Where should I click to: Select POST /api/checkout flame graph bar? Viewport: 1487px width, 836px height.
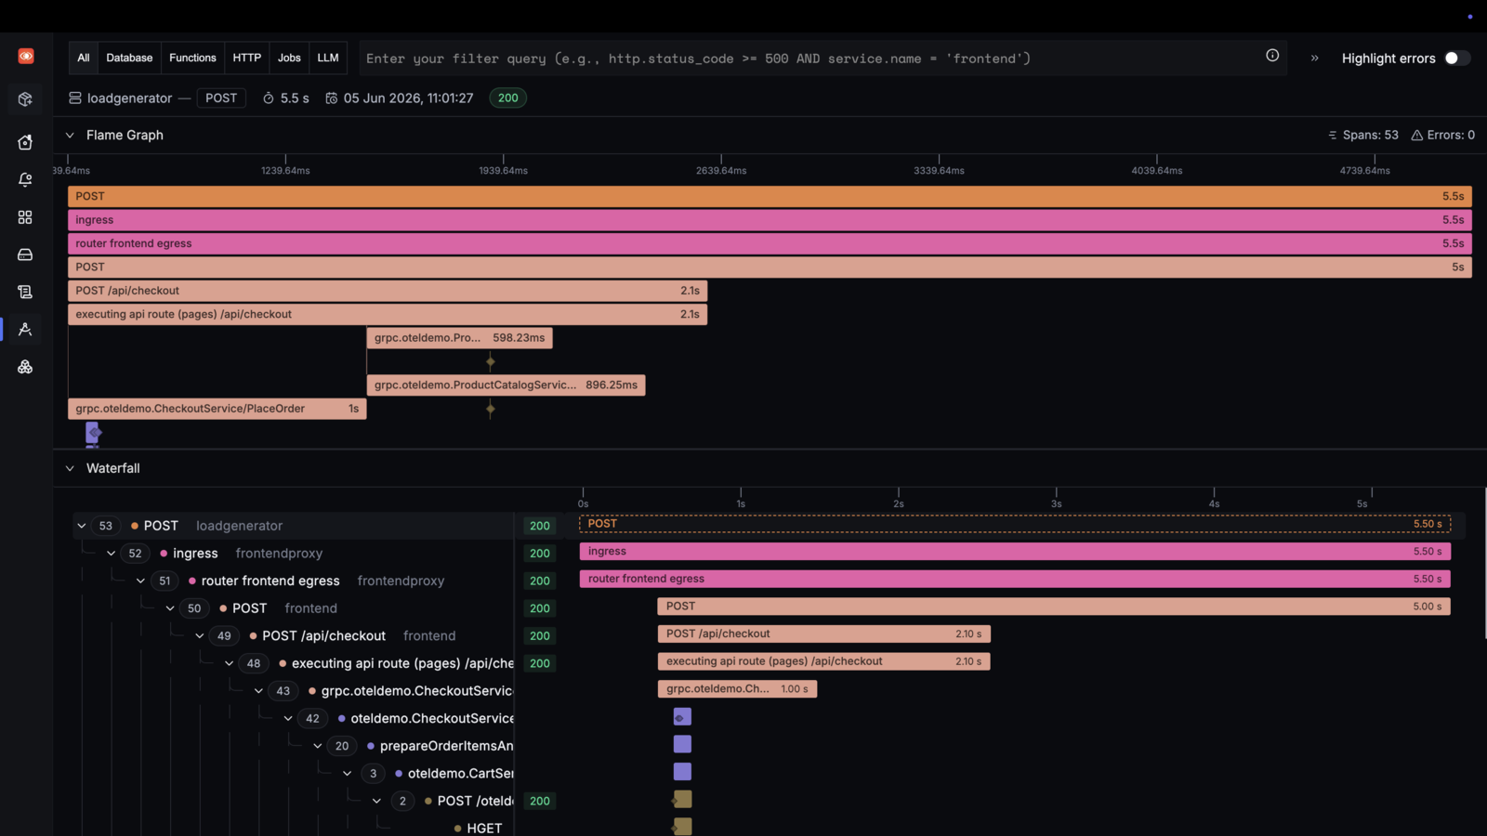pos(388,291)
